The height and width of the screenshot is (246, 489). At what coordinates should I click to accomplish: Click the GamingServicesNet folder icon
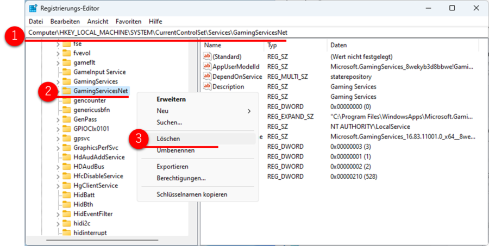click(66, 91)
